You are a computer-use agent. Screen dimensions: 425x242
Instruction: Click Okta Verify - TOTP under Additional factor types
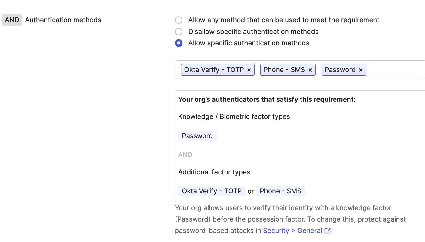point(212,191)
